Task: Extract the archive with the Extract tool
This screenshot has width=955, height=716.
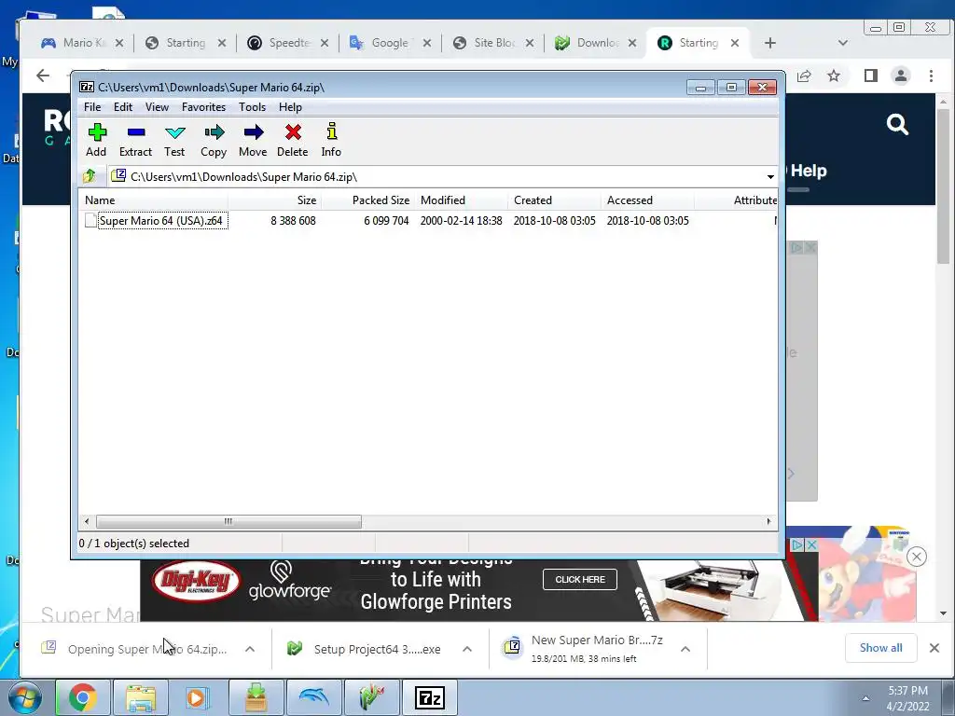Action: click(135, 140)
